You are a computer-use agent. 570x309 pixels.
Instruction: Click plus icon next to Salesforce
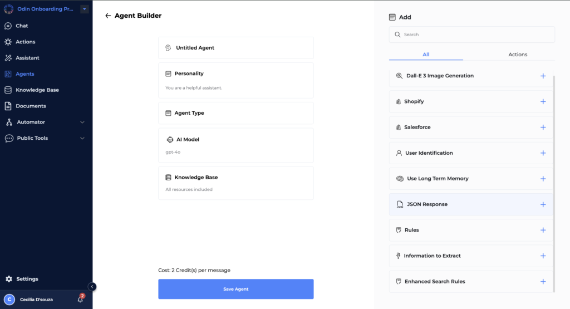(543, 127)
